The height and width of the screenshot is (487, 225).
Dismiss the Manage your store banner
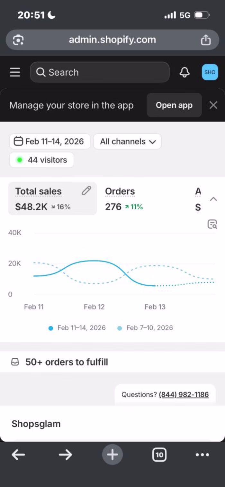(213, 105)
